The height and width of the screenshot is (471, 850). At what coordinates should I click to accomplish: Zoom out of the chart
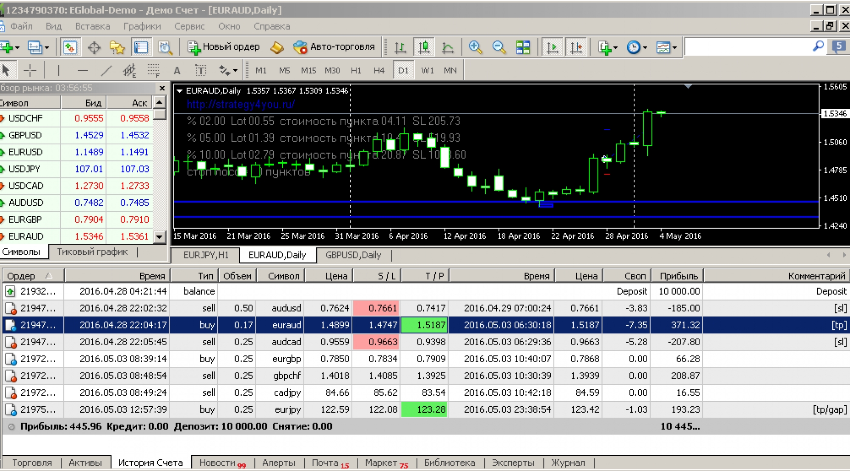pyautogui.click(x=499, y=47)
